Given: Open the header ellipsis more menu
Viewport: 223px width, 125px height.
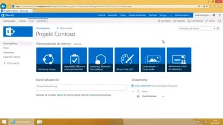Looking at the screenshot, I should [x=171, y=15].
